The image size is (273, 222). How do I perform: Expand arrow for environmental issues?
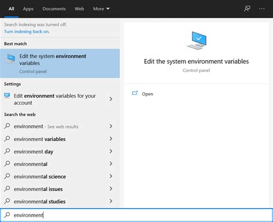111,189
